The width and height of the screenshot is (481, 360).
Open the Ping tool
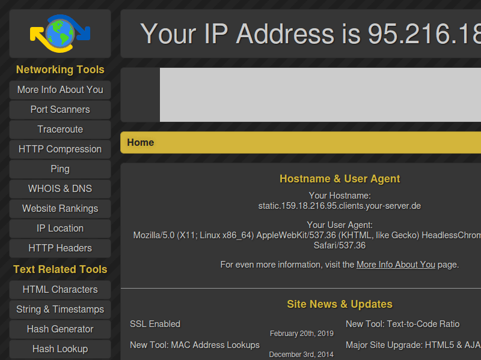point(60,169)
